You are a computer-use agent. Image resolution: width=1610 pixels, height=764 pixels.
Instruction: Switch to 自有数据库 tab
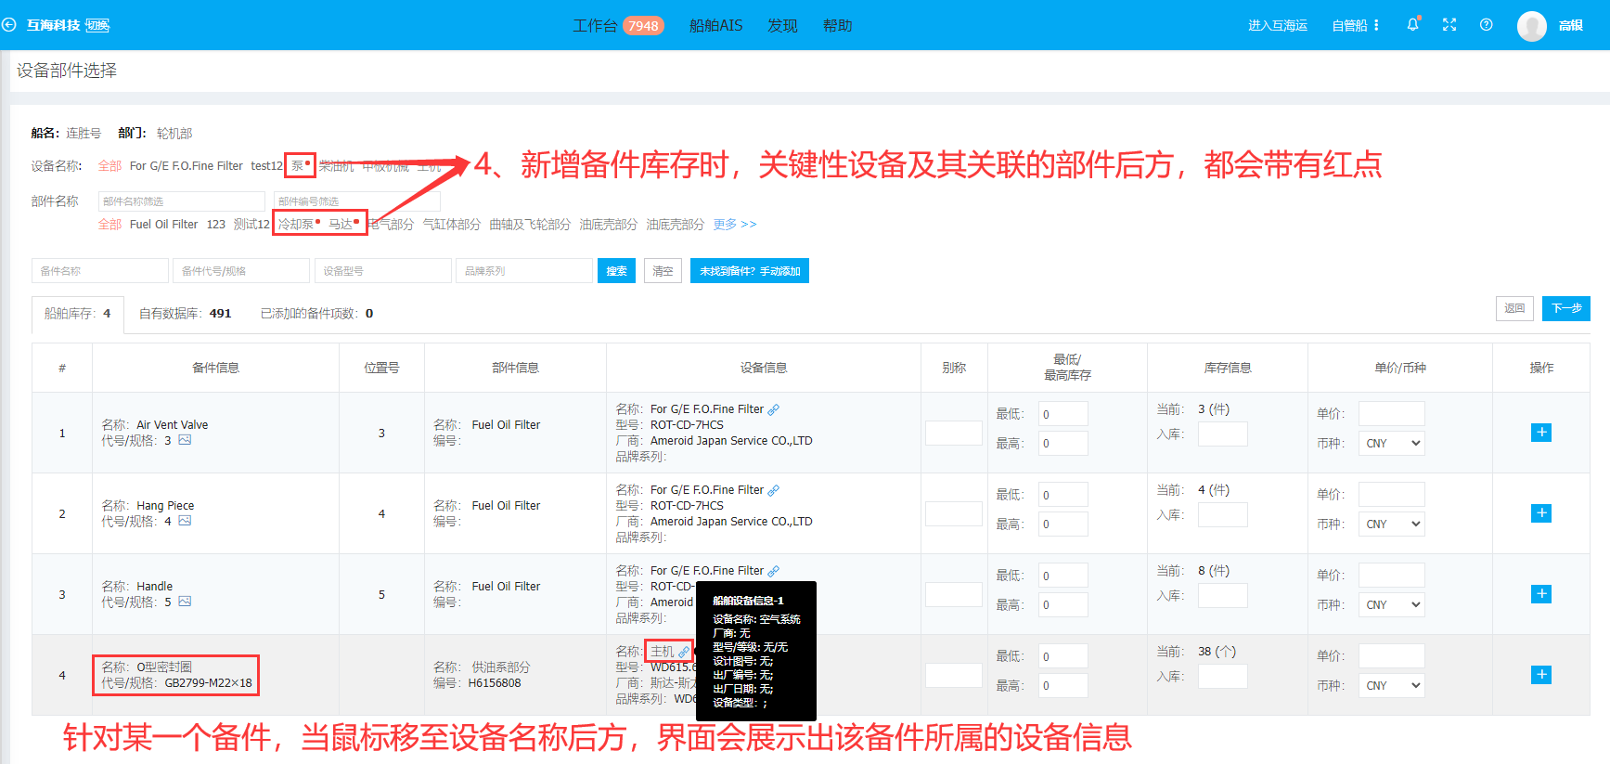point(185,314)
